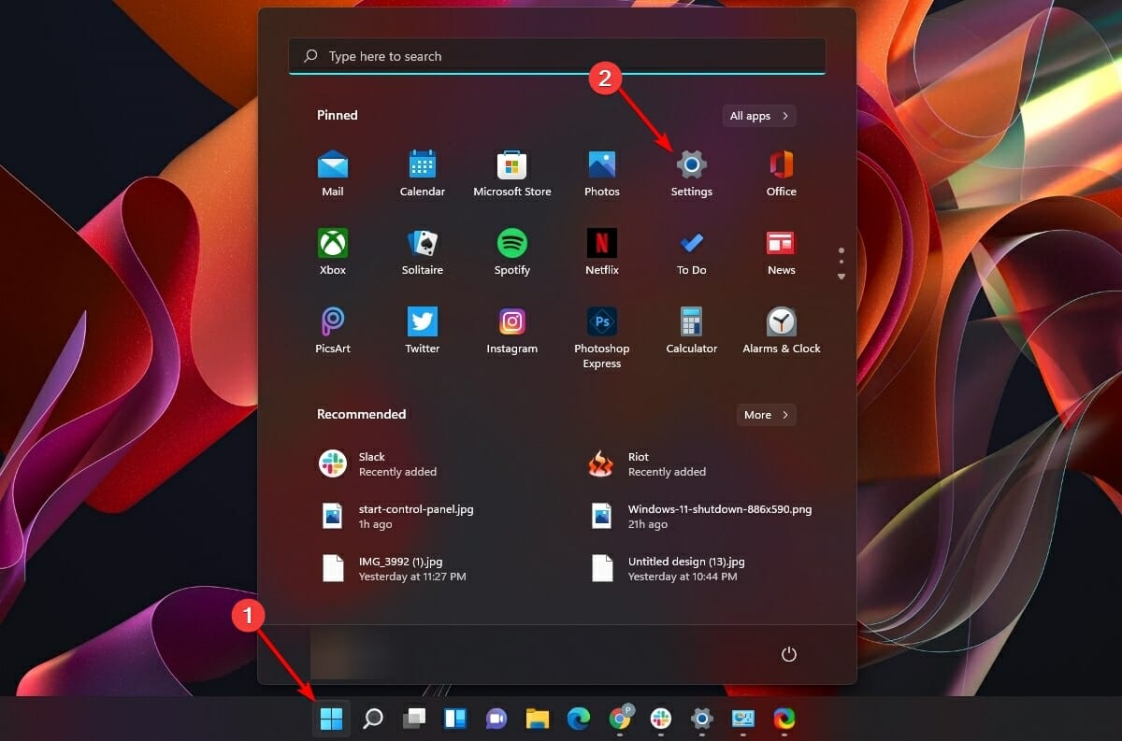The height and width of the screenshot is (741, 1122).
Task: Launch Solitaire
Action: coord(423,252)
